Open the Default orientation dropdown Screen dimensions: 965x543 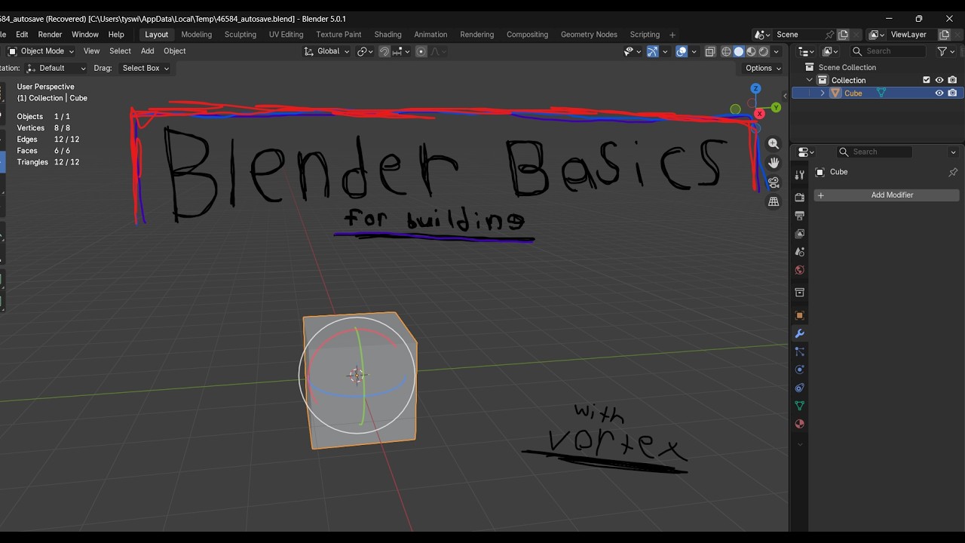[56, 68]
